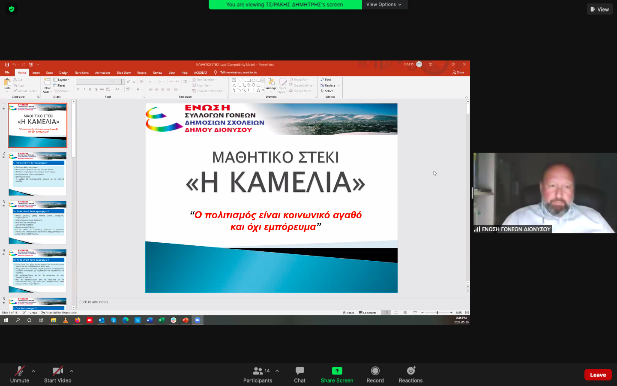Toggle Italic formatting
Viewport: 617px width, 386px height.
click(84, 89)
